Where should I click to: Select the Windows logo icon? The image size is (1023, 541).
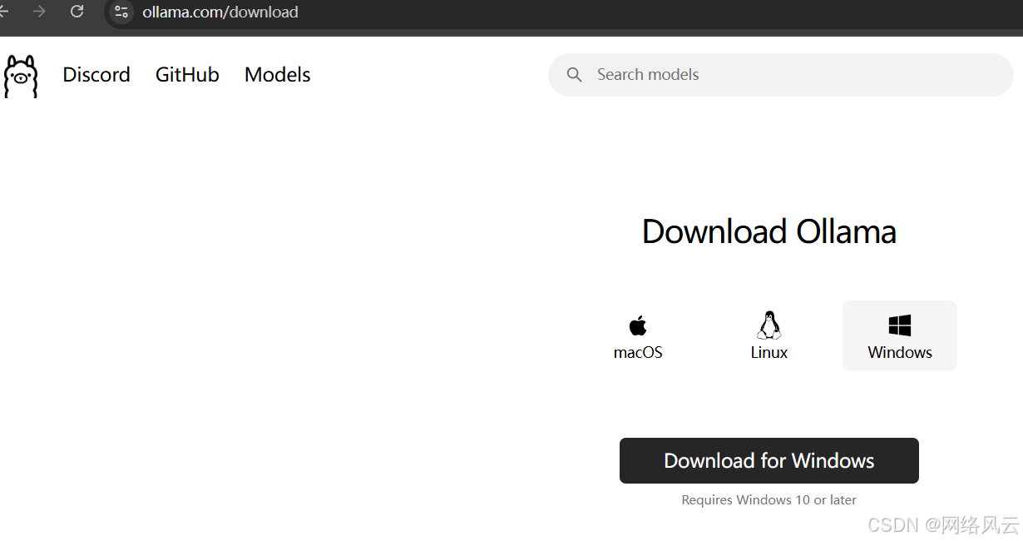900,325
